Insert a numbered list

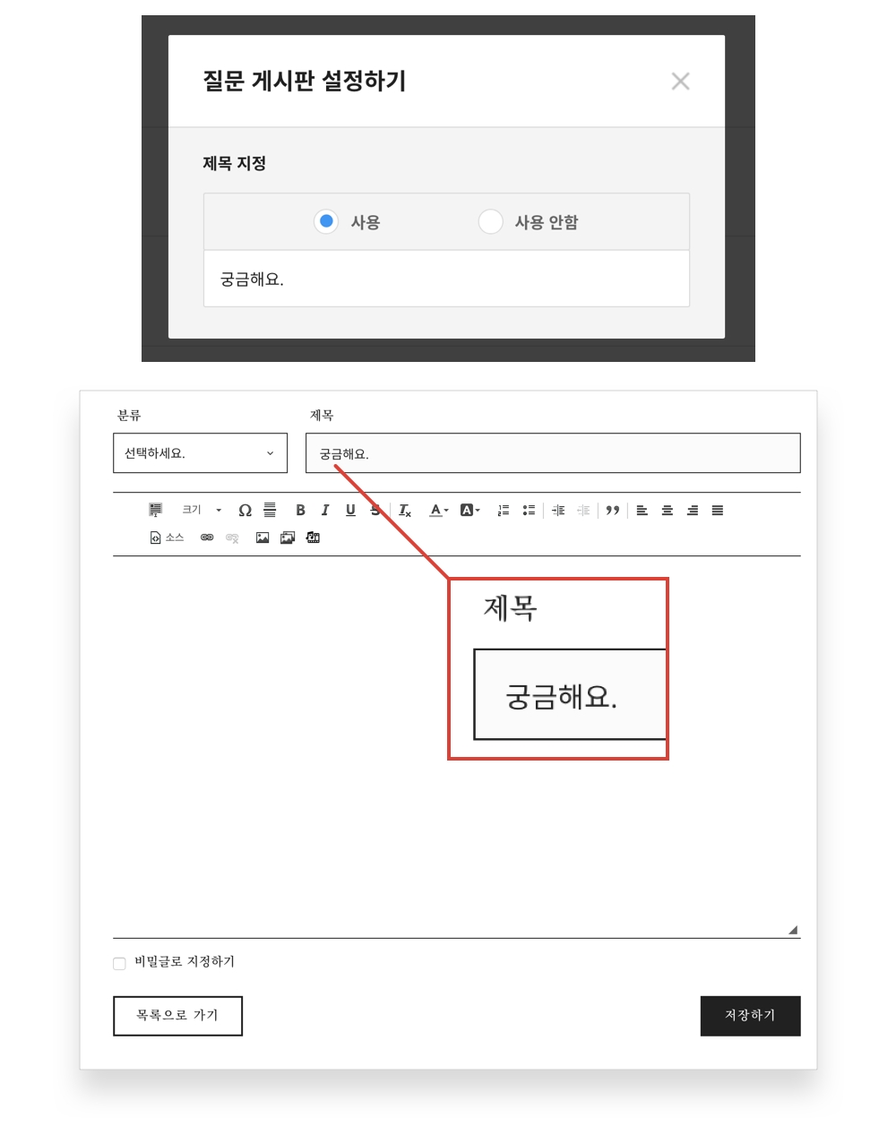point(504,510)
